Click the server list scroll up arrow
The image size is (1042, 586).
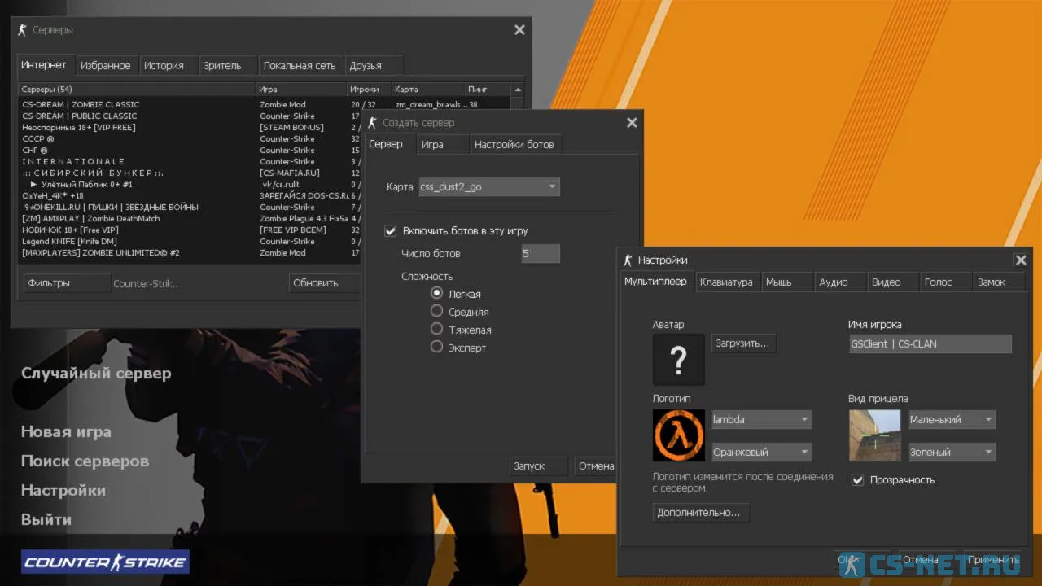518,90
